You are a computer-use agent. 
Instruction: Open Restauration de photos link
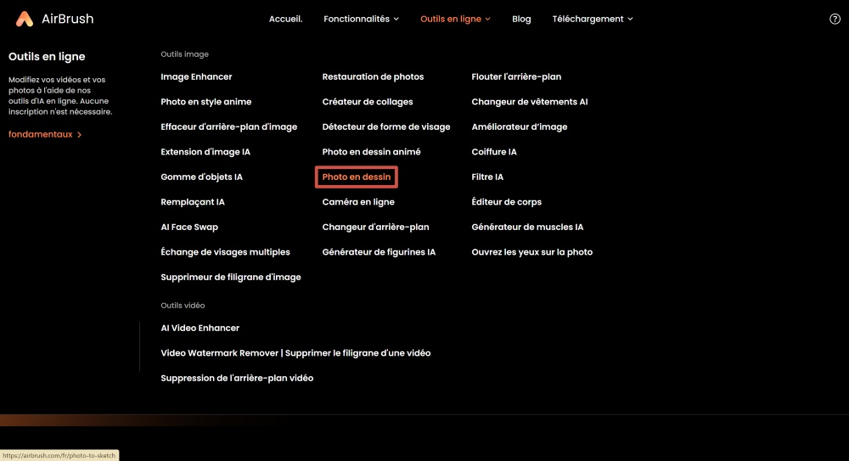coord(373,76)
